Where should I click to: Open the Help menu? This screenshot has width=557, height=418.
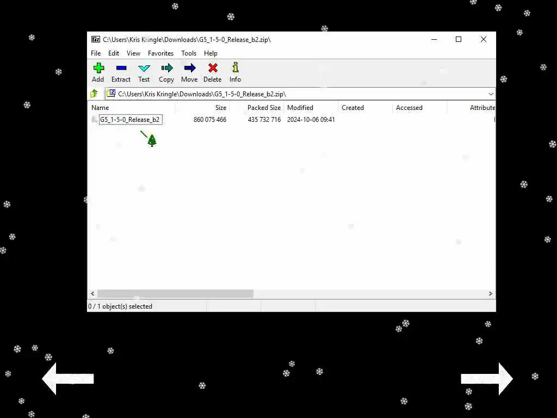(x=211, y=53)
